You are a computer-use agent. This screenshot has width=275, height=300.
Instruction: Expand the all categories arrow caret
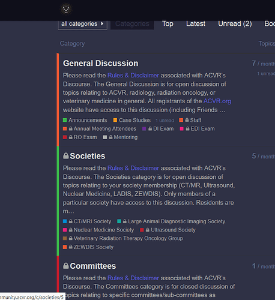pos(102,23)
